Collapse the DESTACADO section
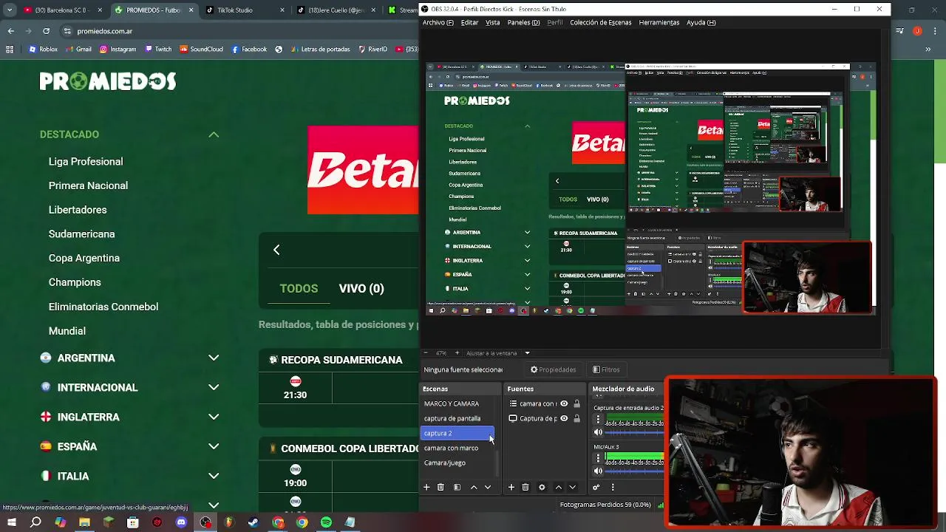 coord(214,134)
